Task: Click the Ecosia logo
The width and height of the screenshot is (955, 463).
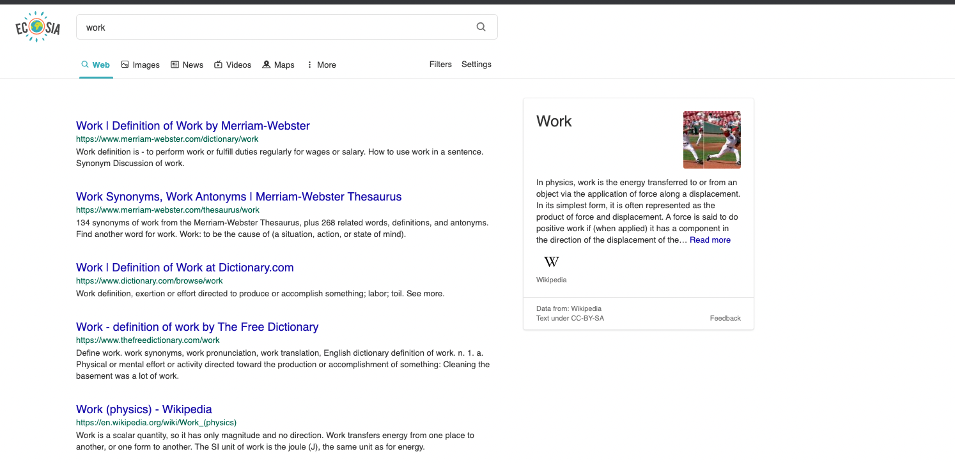Action: [38, 27]
